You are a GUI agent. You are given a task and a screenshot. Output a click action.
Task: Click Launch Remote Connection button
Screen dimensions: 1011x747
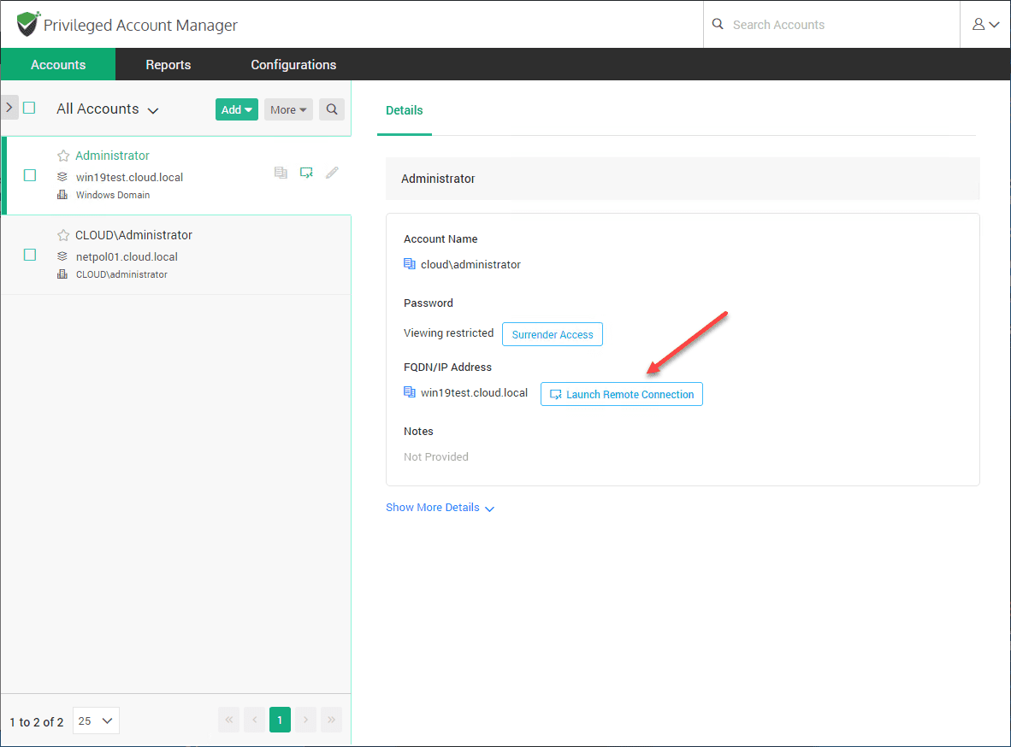622,394
